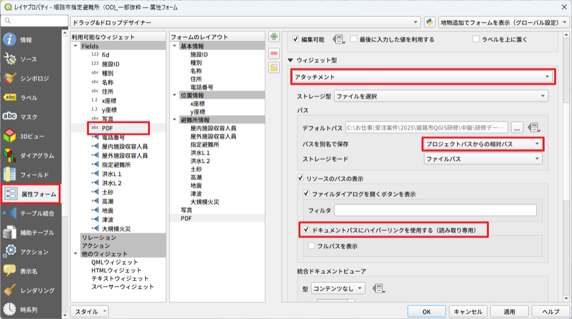572x319 pixels.
Task: Select PDF field in the Fields list
Action: tap(107, 128)
